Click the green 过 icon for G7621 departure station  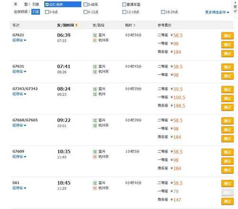95,35
